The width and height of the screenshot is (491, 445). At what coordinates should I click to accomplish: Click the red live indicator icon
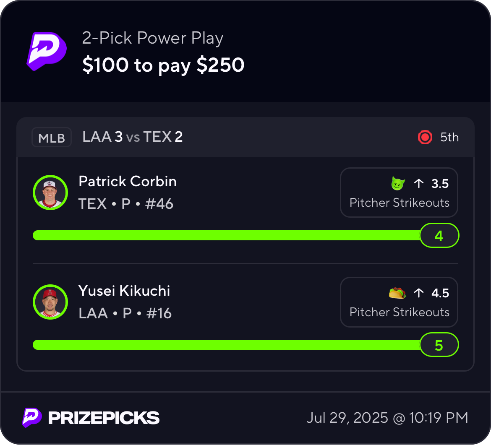(425, 137)
